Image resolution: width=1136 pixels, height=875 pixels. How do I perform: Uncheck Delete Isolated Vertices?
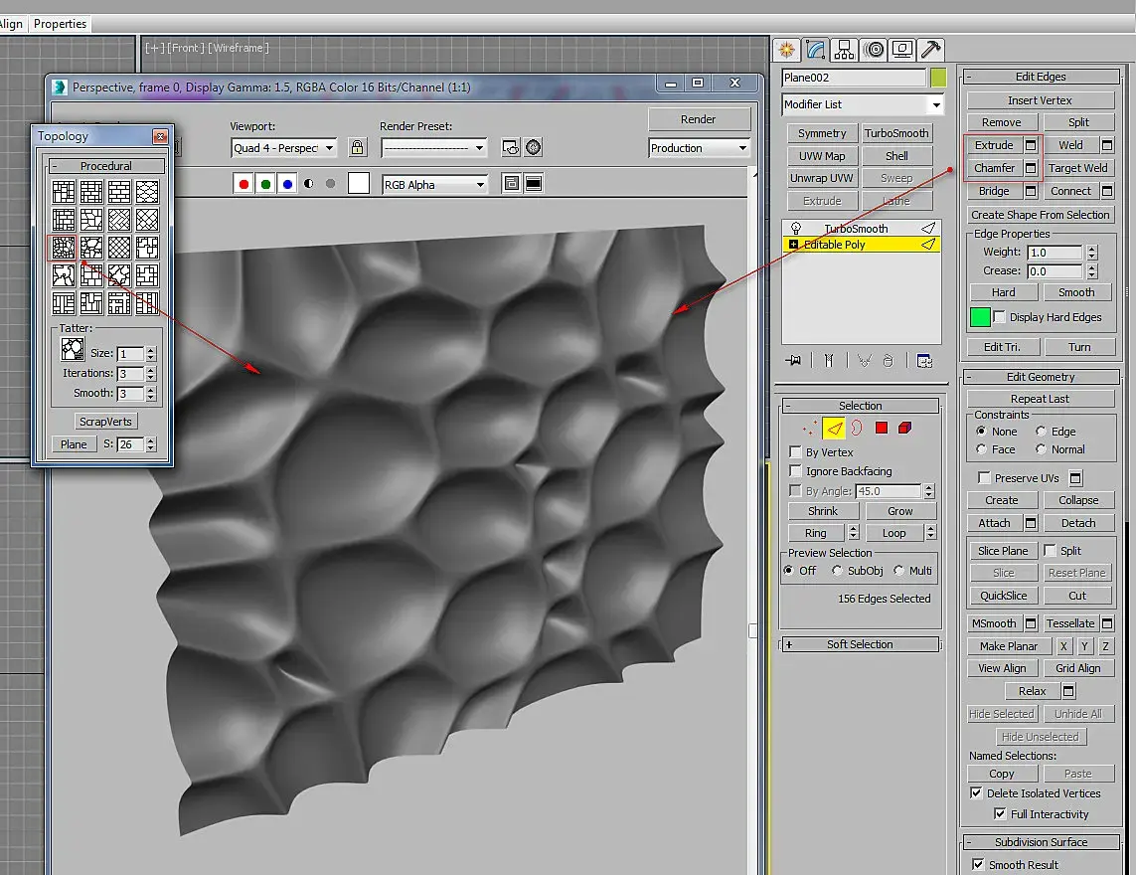click(976, 793)
